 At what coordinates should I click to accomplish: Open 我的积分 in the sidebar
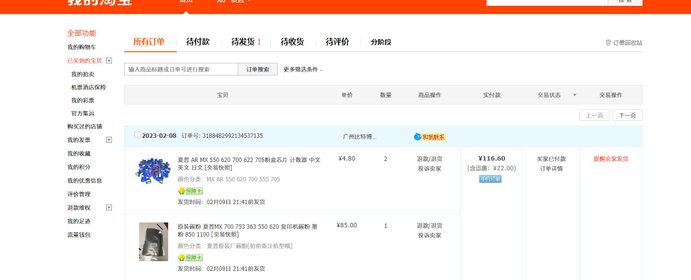[x=79, y=167]
